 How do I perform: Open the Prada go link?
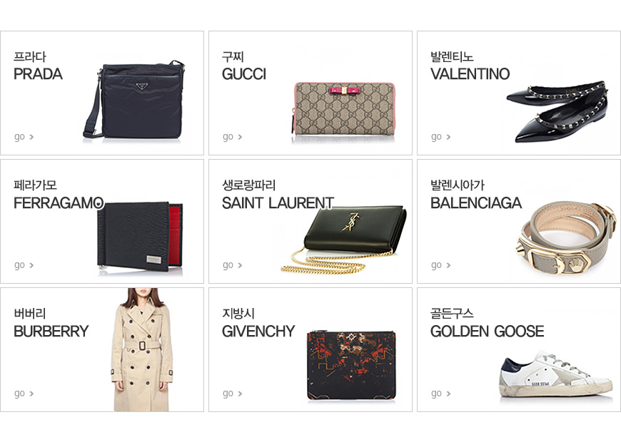click(24, 137)
